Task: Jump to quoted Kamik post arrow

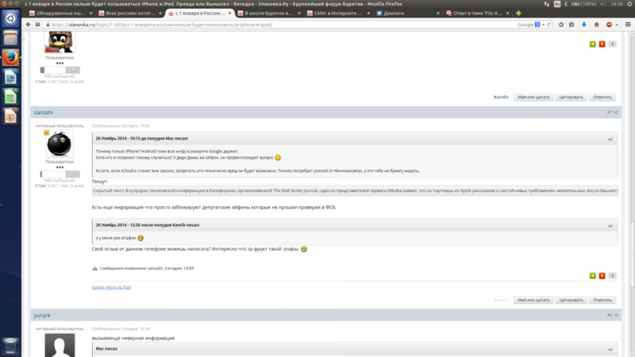Action: (610, 225)
